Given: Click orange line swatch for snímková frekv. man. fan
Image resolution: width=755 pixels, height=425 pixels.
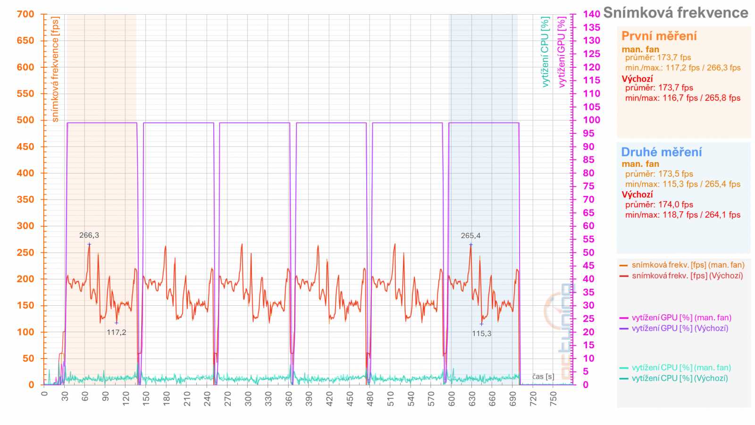Looking at the screenshot, I should 624,265.
